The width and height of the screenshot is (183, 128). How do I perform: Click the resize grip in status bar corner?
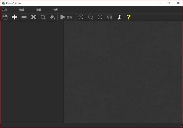[x=181, y=126]
